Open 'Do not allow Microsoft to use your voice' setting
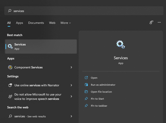The width and height of the screenshot is (166, 123). pyautogui.click(x=41, y=97)
